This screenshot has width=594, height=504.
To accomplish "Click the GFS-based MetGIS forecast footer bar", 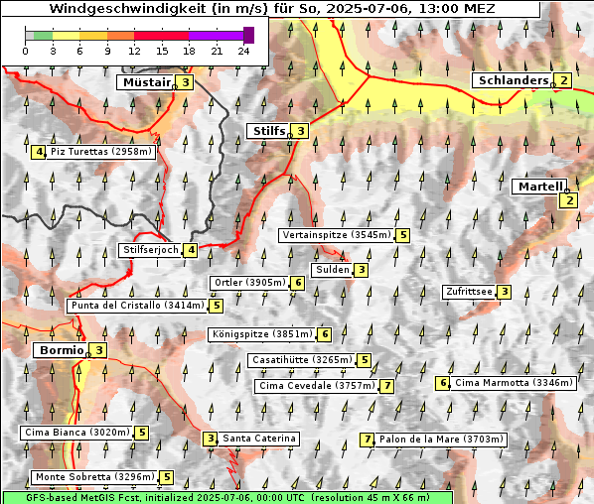I will pyautogui.click(x=227, y=498).
